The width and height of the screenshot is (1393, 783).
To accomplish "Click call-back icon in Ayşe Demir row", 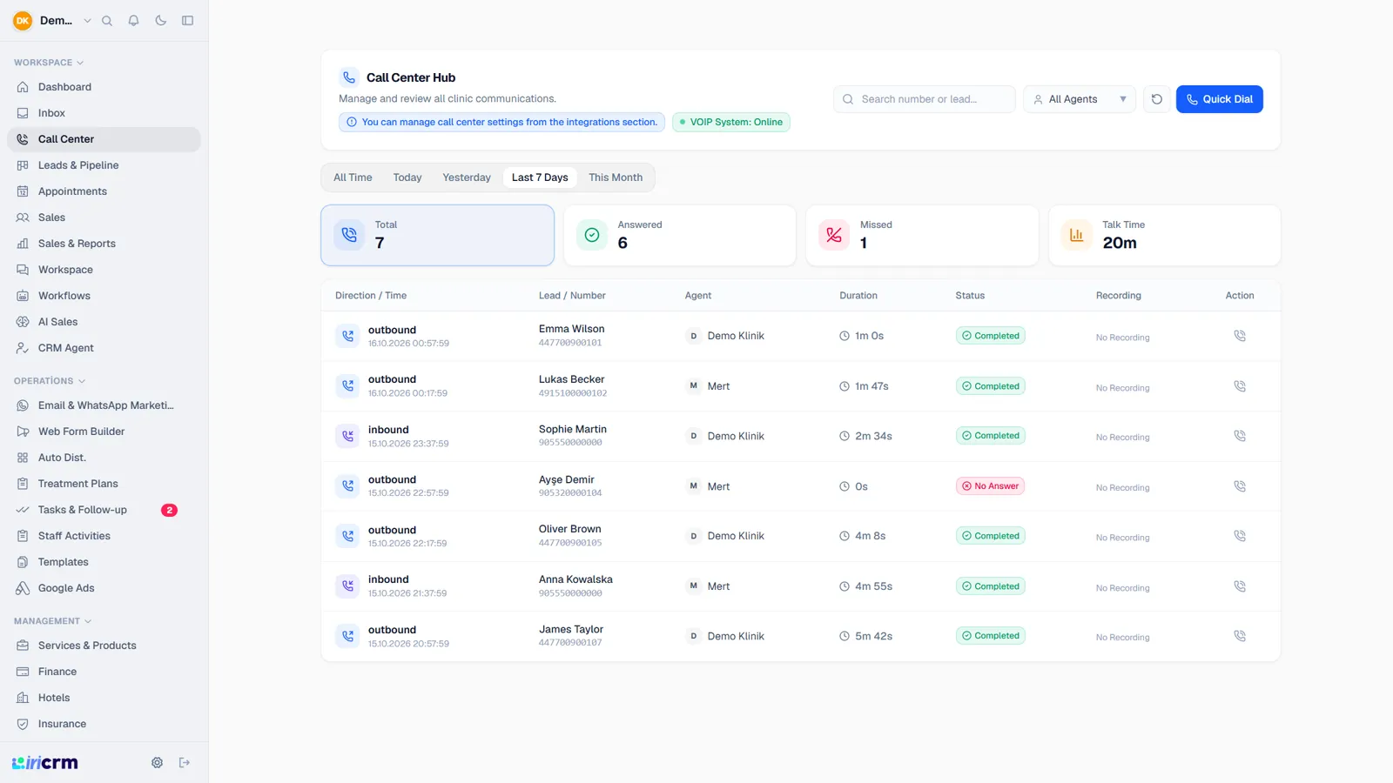I will [x=1240, y=486].
